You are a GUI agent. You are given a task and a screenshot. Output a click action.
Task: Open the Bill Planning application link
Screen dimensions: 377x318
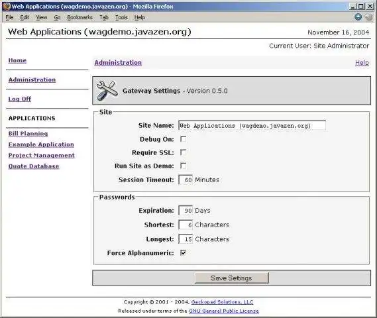point(28,134)
